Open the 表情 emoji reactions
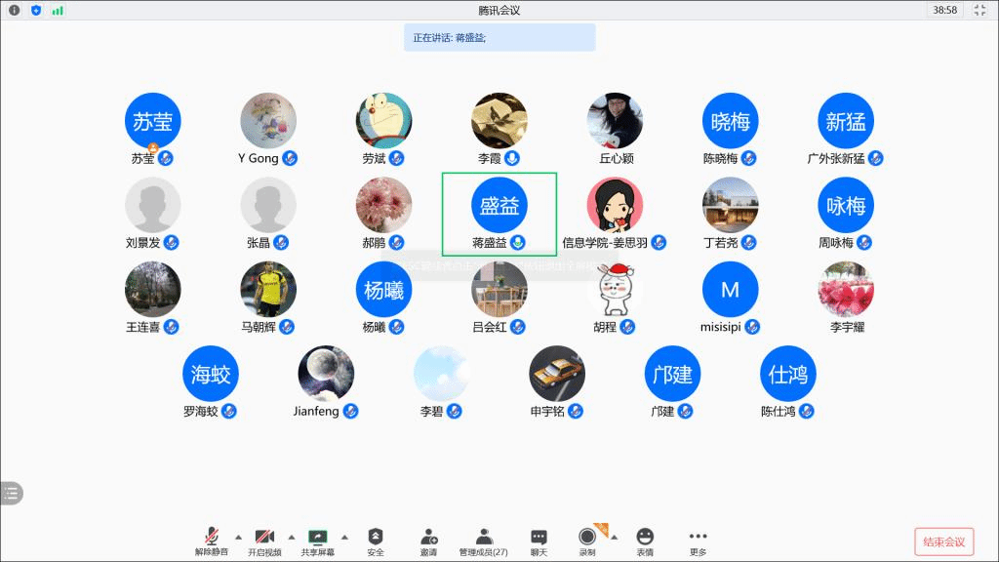 click(645, 542)
